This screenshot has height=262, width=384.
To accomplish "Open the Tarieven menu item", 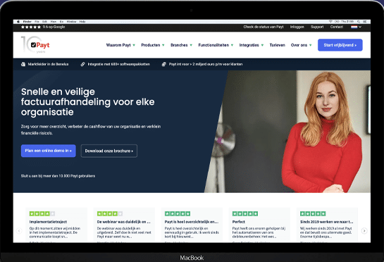I will point(277,45).
